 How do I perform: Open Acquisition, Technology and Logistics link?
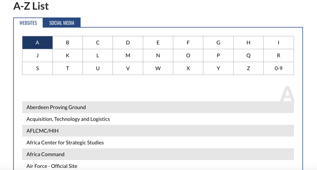(x=68, y=119)
